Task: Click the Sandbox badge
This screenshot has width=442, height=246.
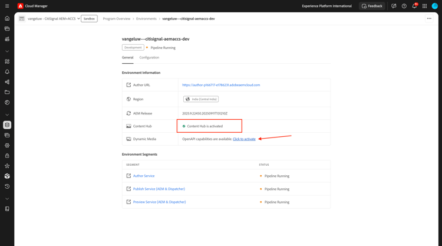Action: click(x=89, y=19)
